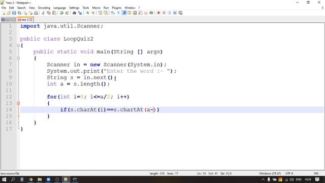Open the Windows Start menu
This screenshot has width=325, height=183.
(4, 179)
